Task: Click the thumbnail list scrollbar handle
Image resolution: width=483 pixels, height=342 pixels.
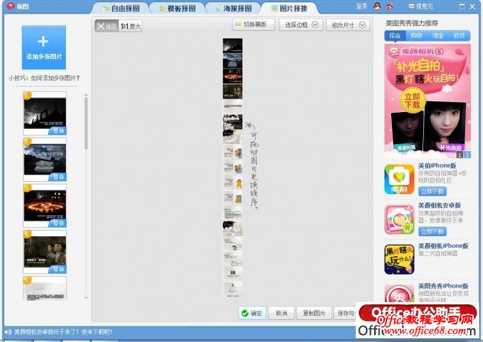Action: click(x=86, y=123)
